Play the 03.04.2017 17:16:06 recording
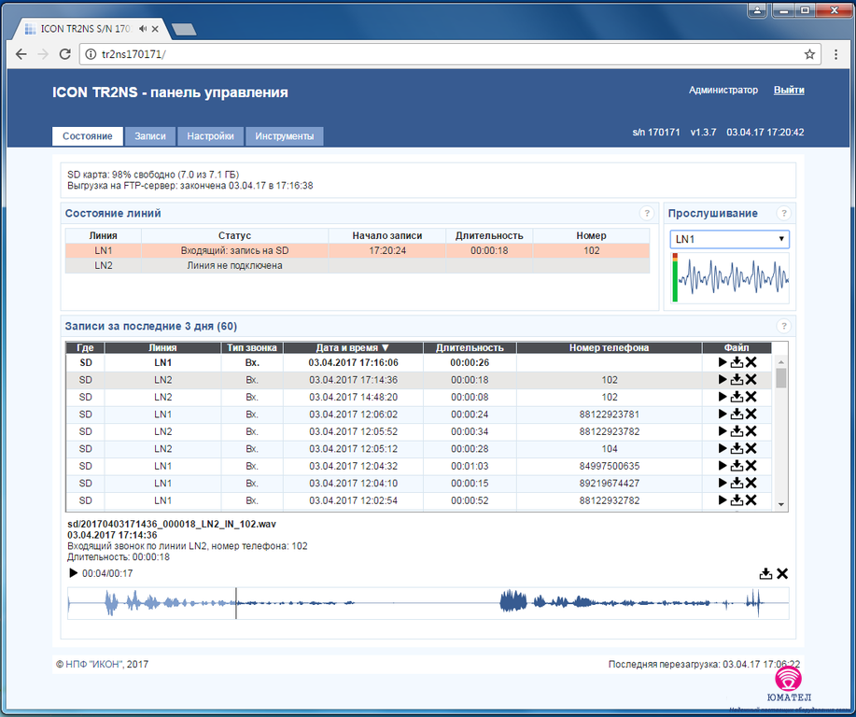Image resolution: width=856 pixels, height=717 pixels. 723,362
